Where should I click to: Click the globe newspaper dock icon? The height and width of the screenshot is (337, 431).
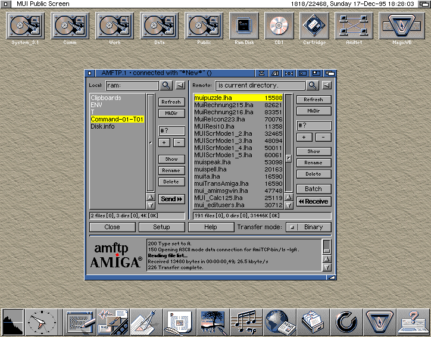(x=278, y=322)
